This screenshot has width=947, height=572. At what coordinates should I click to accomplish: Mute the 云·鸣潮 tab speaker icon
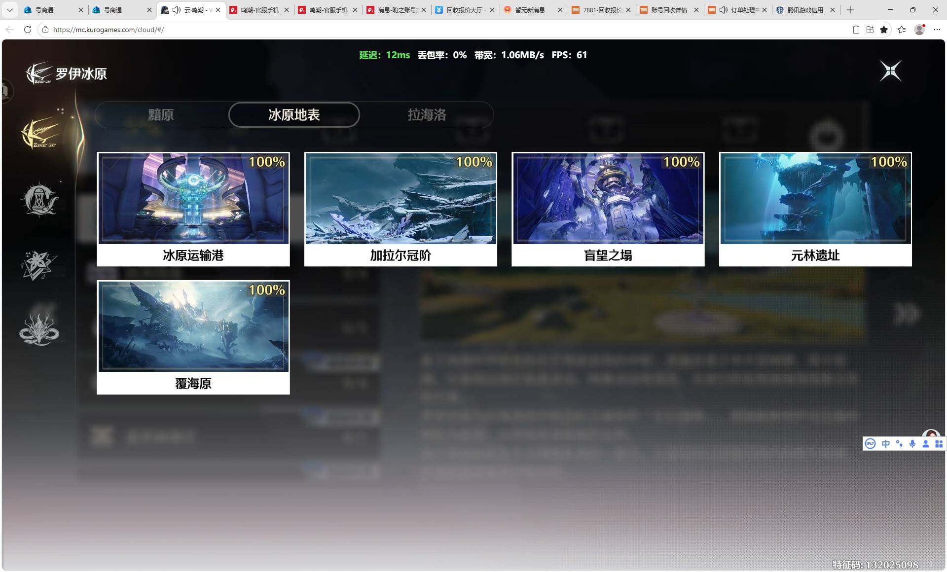177,10
